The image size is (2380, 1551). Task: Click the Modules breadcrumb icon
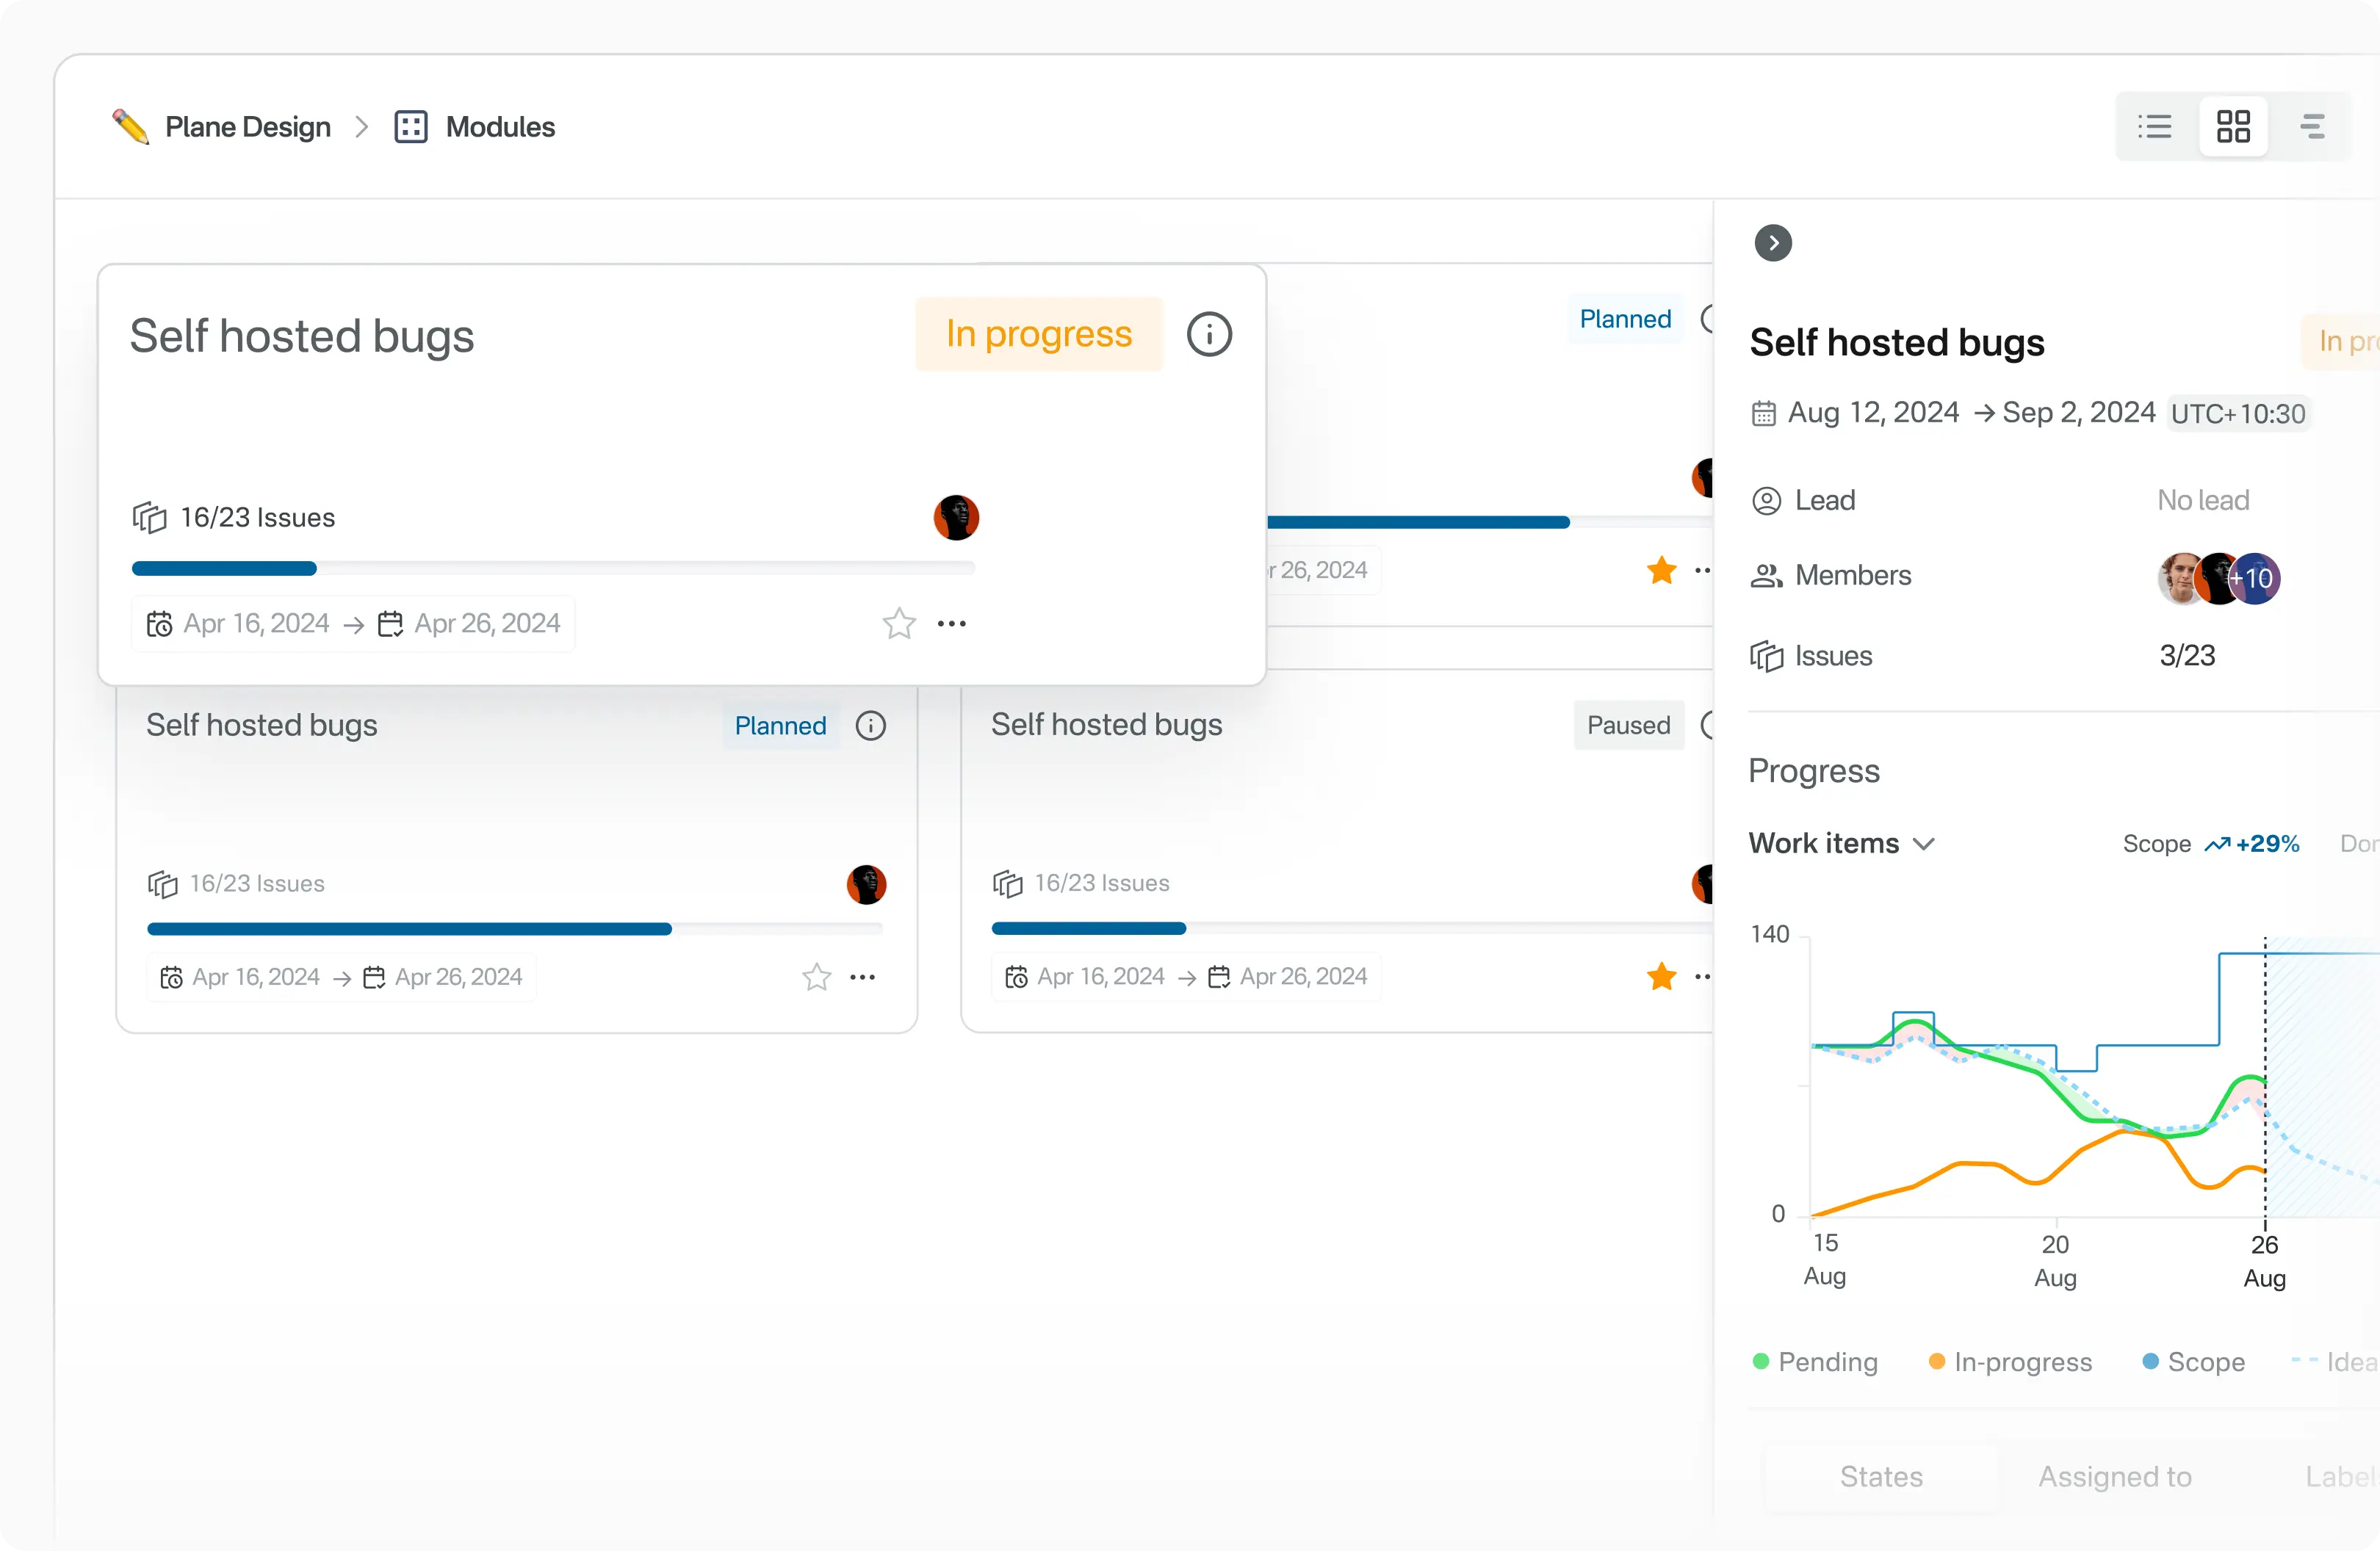(x=411, y=127)
